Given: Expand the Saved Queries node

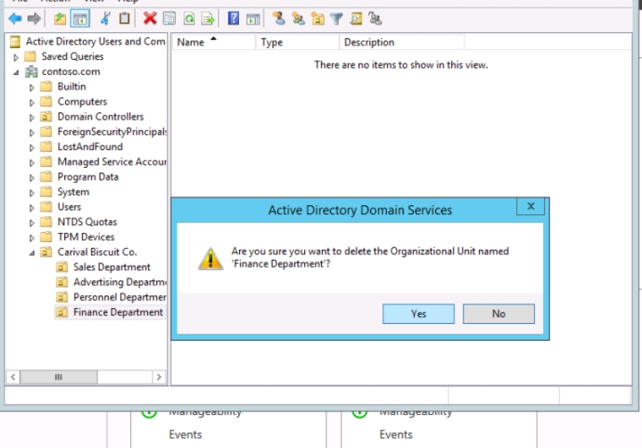Looking at the screenshot, I should pyautogui.click(x=16, y=57).
